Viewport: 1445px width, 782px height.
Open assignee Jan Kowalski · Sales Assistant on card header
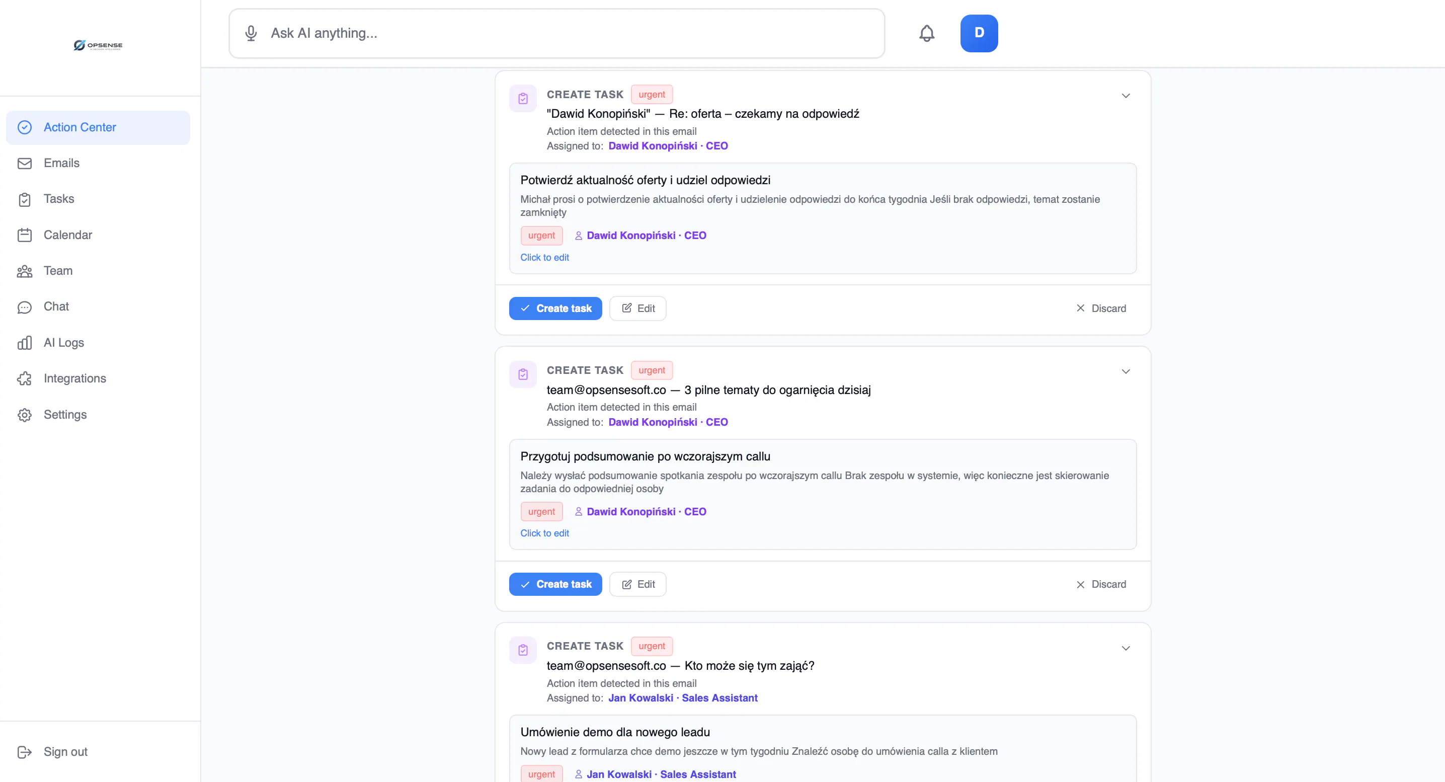coord(683,698)
